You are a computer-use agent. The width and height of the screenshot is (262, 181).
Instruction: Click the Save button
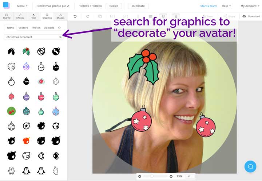coord(207,16)
